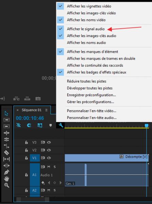Choose Développer toutes les pistes
152x204 pixels.
tap(90, 88)
